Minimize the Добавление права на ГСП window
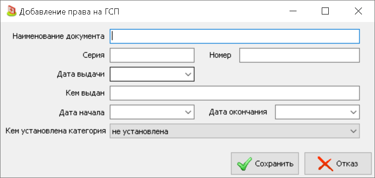 coord(293,11)
